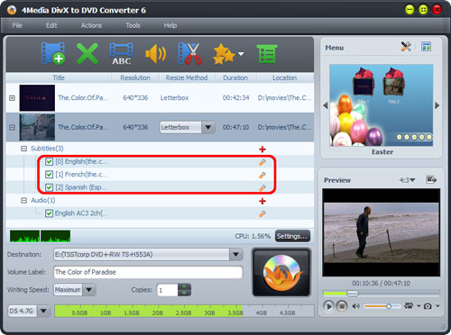Collapse the Audio(1) node

(x=23, y=200)
